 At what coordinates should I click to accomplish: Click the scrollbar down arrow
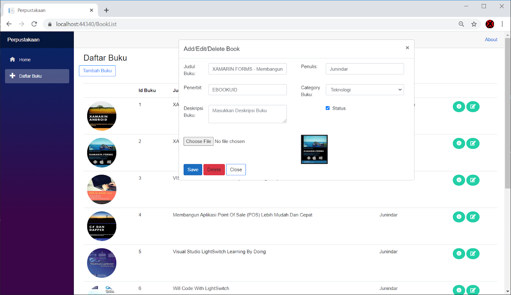pyautogui.click(x=507, y=291)
